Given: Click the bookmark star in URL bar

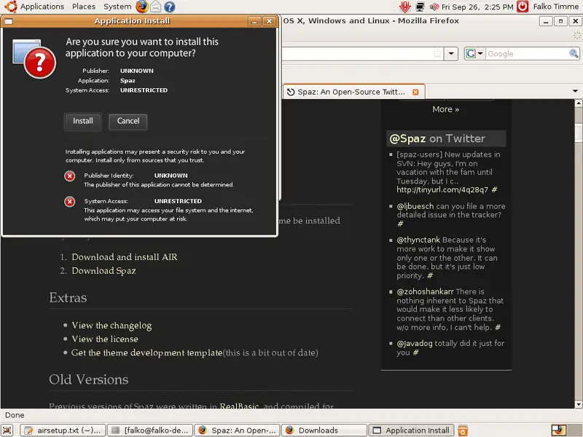Looking at the screenshot, I should [x=437, y=54].
